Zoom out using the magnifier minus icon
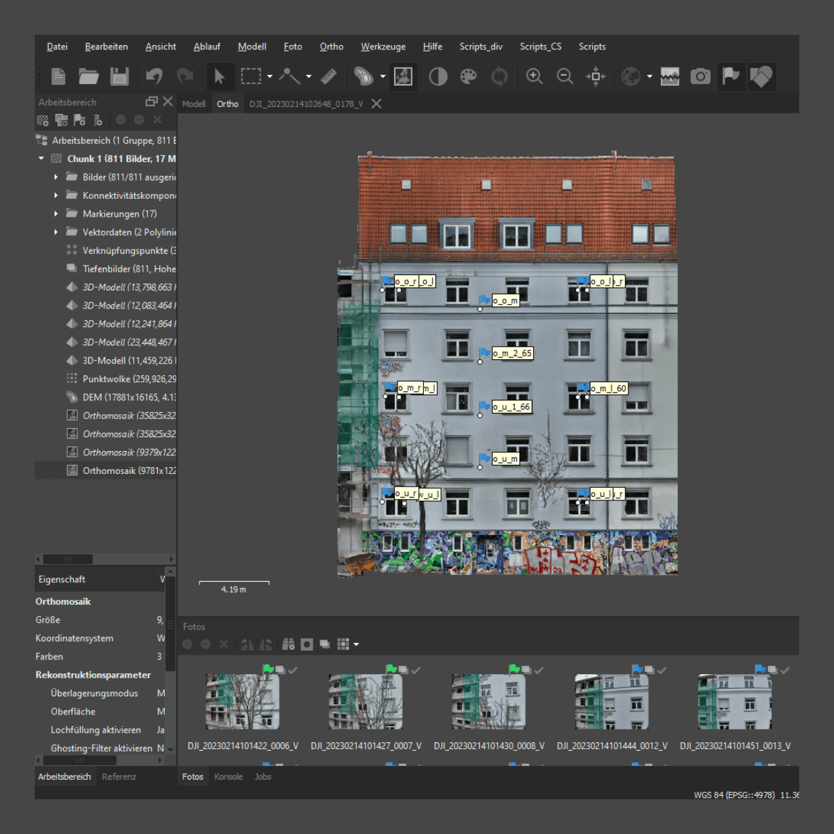 click(x=565, y=76)
